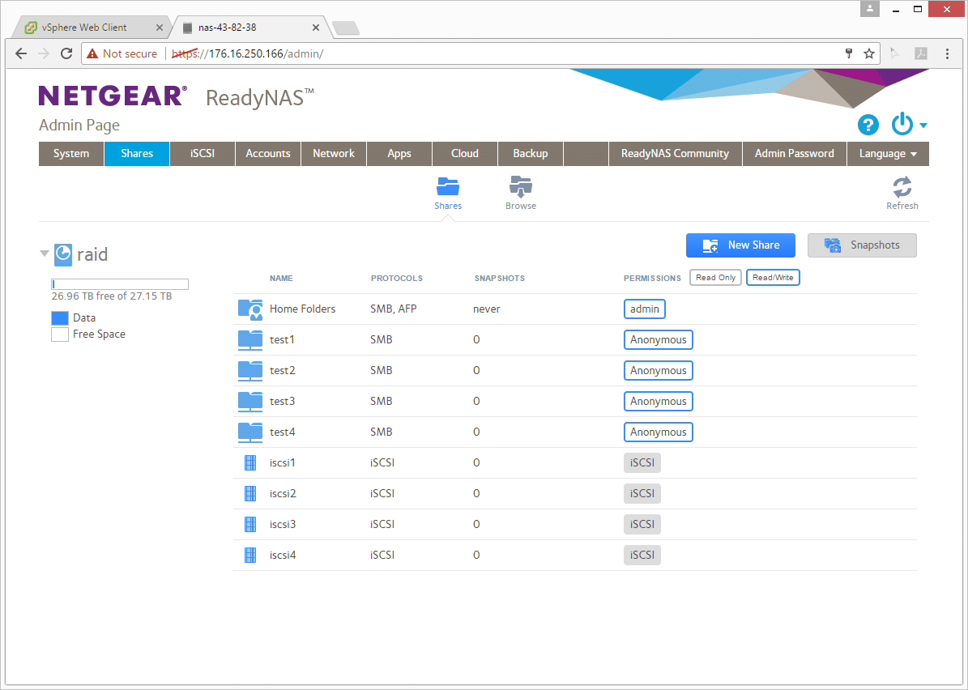Screen dimensions: 968x690
Task: Click the raid capacity usage bar
Action: [120, 284]
